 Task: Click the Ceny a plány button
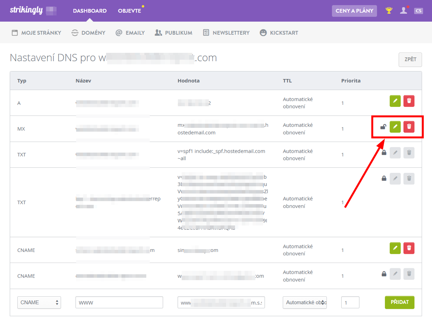coord(354,11)
